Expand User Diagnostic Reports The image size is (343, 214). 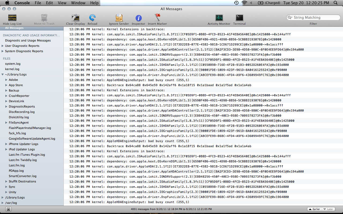tap(3, 46)
